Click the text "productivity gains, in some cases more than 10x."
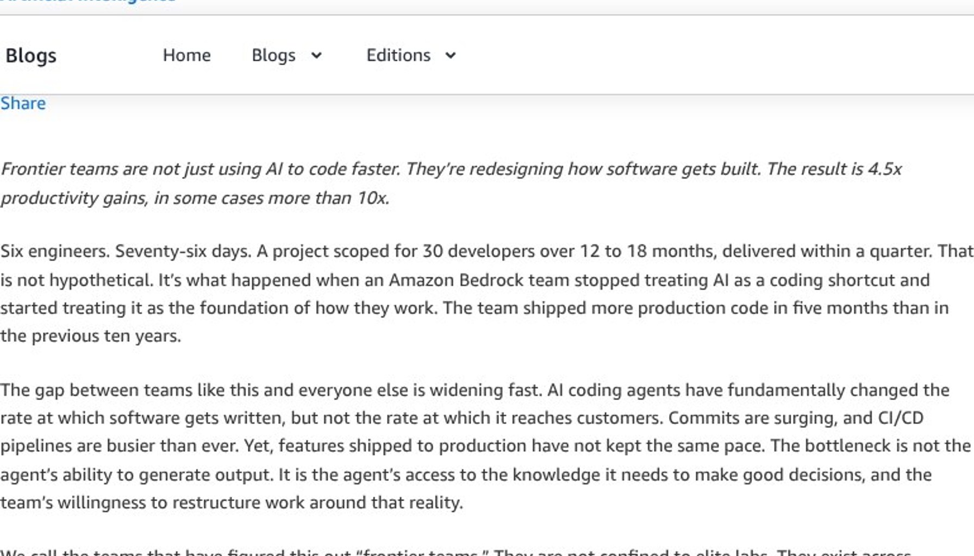974x556 pixels. point(195,198)
